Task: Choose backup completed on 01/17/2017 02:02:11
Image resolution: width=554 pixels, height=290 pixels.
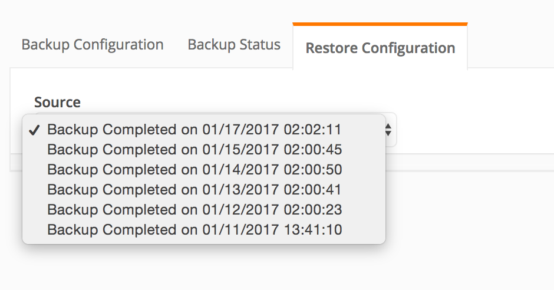Action: pos(194,130)
